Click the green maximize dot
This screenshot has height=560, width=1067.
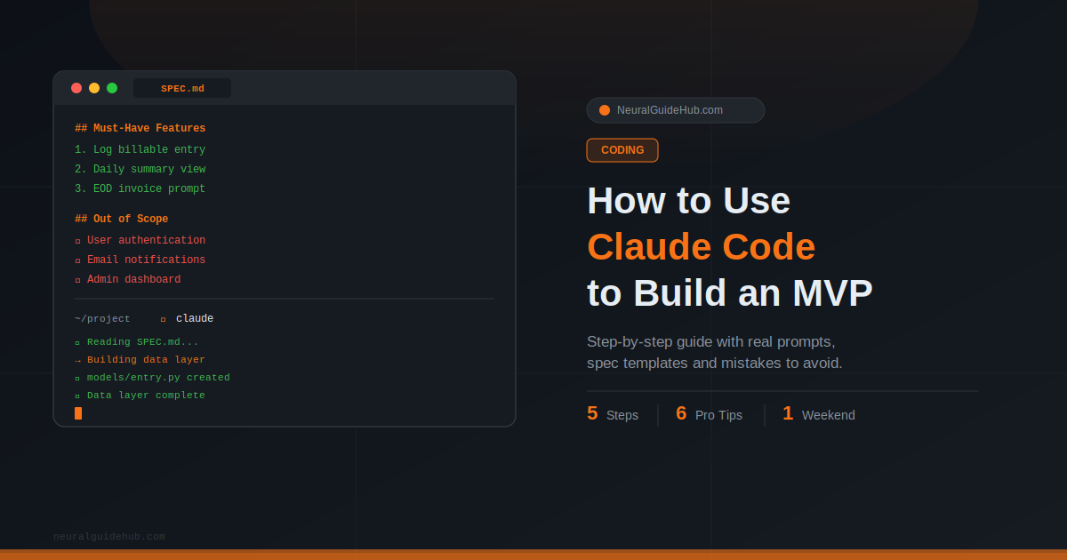(x=112, y=88)
